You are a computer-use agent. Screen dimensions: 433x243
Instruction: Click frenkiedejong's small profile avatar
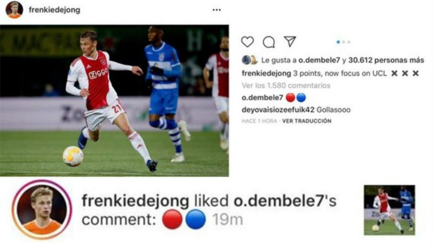(14, 10)
